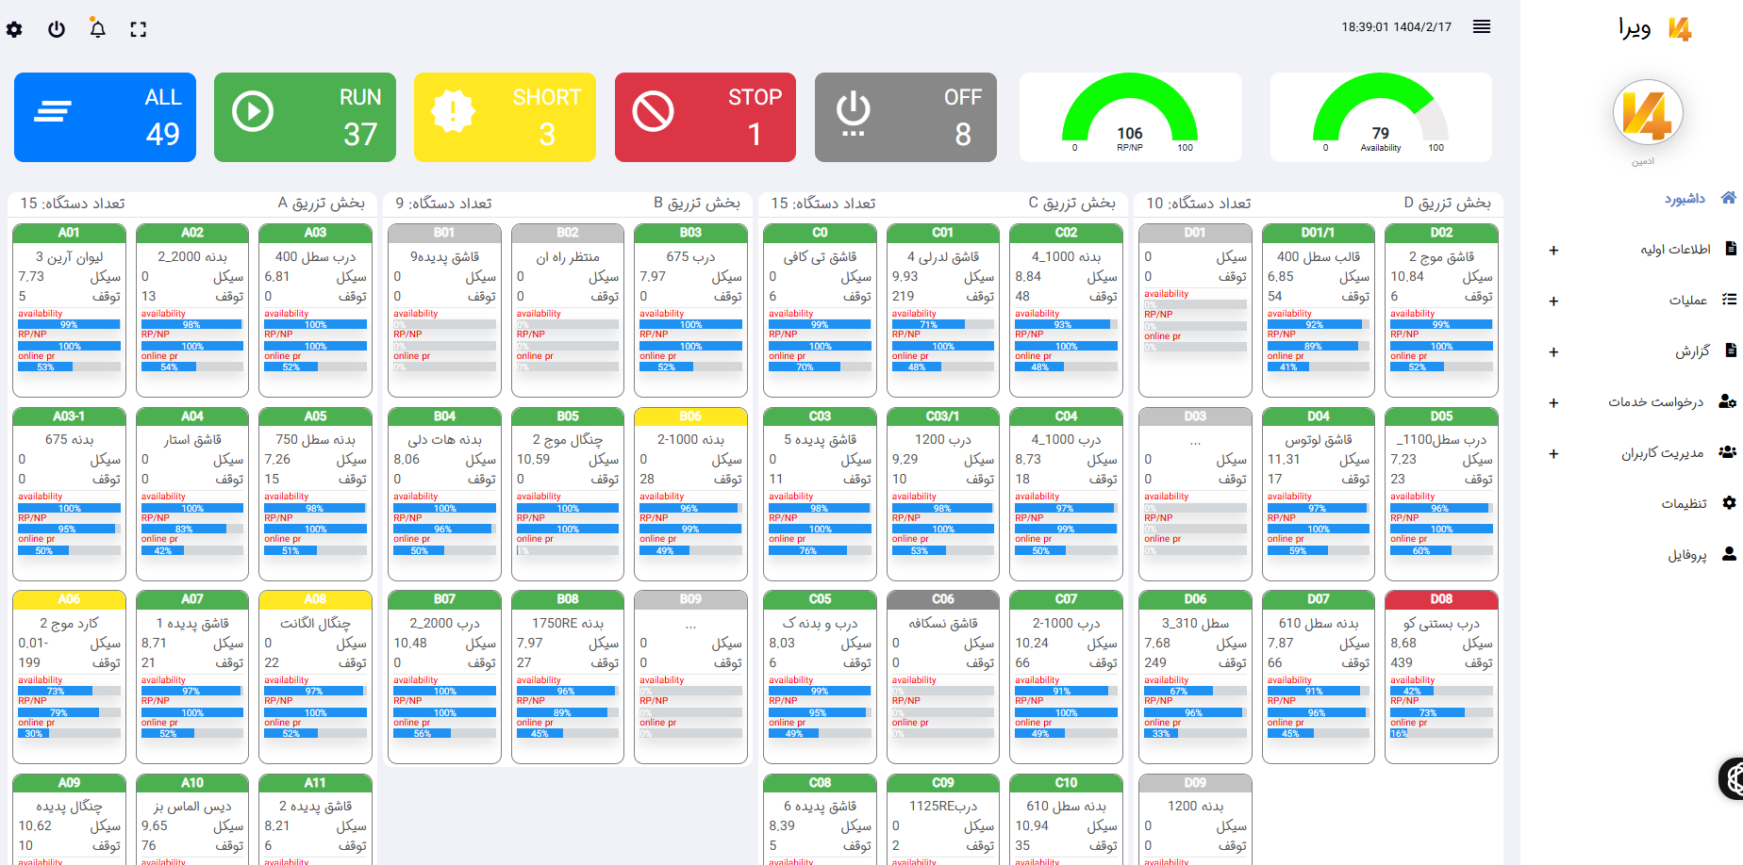Image resolution: width=1743 pixels, height=865 pixels.
Task: Filter machines with the STOP 1 card
Action: click(705, 117)
